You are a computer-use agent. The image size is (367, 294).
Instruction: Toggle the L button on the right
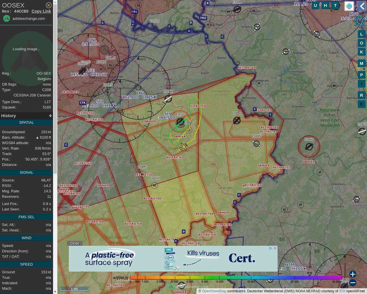coord(361,34)
